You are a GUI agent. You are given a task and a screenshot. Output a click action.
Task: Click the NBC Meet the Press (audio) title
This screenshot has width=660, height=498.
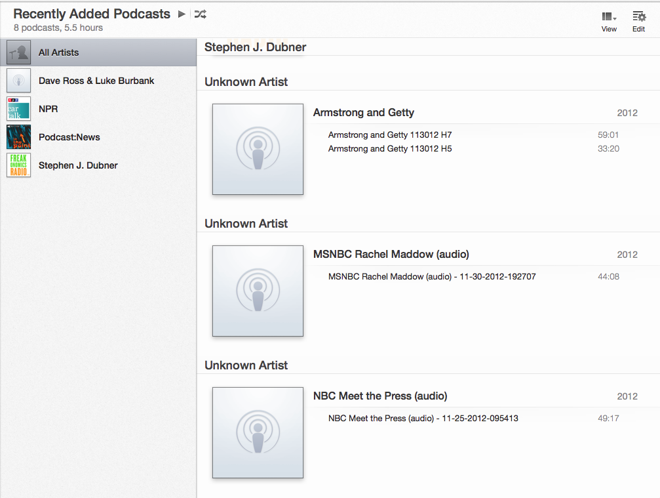pyautogui.click(x=380, y=396)
